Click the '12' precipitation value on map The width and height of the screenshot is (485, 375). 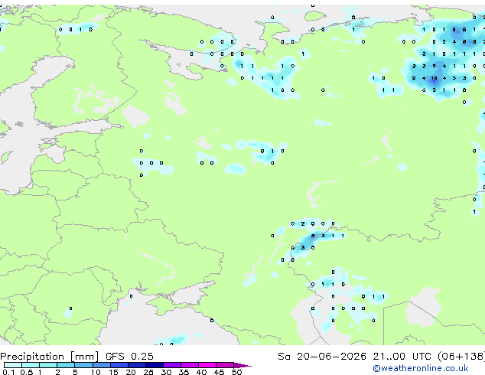(x=435, y=78)
